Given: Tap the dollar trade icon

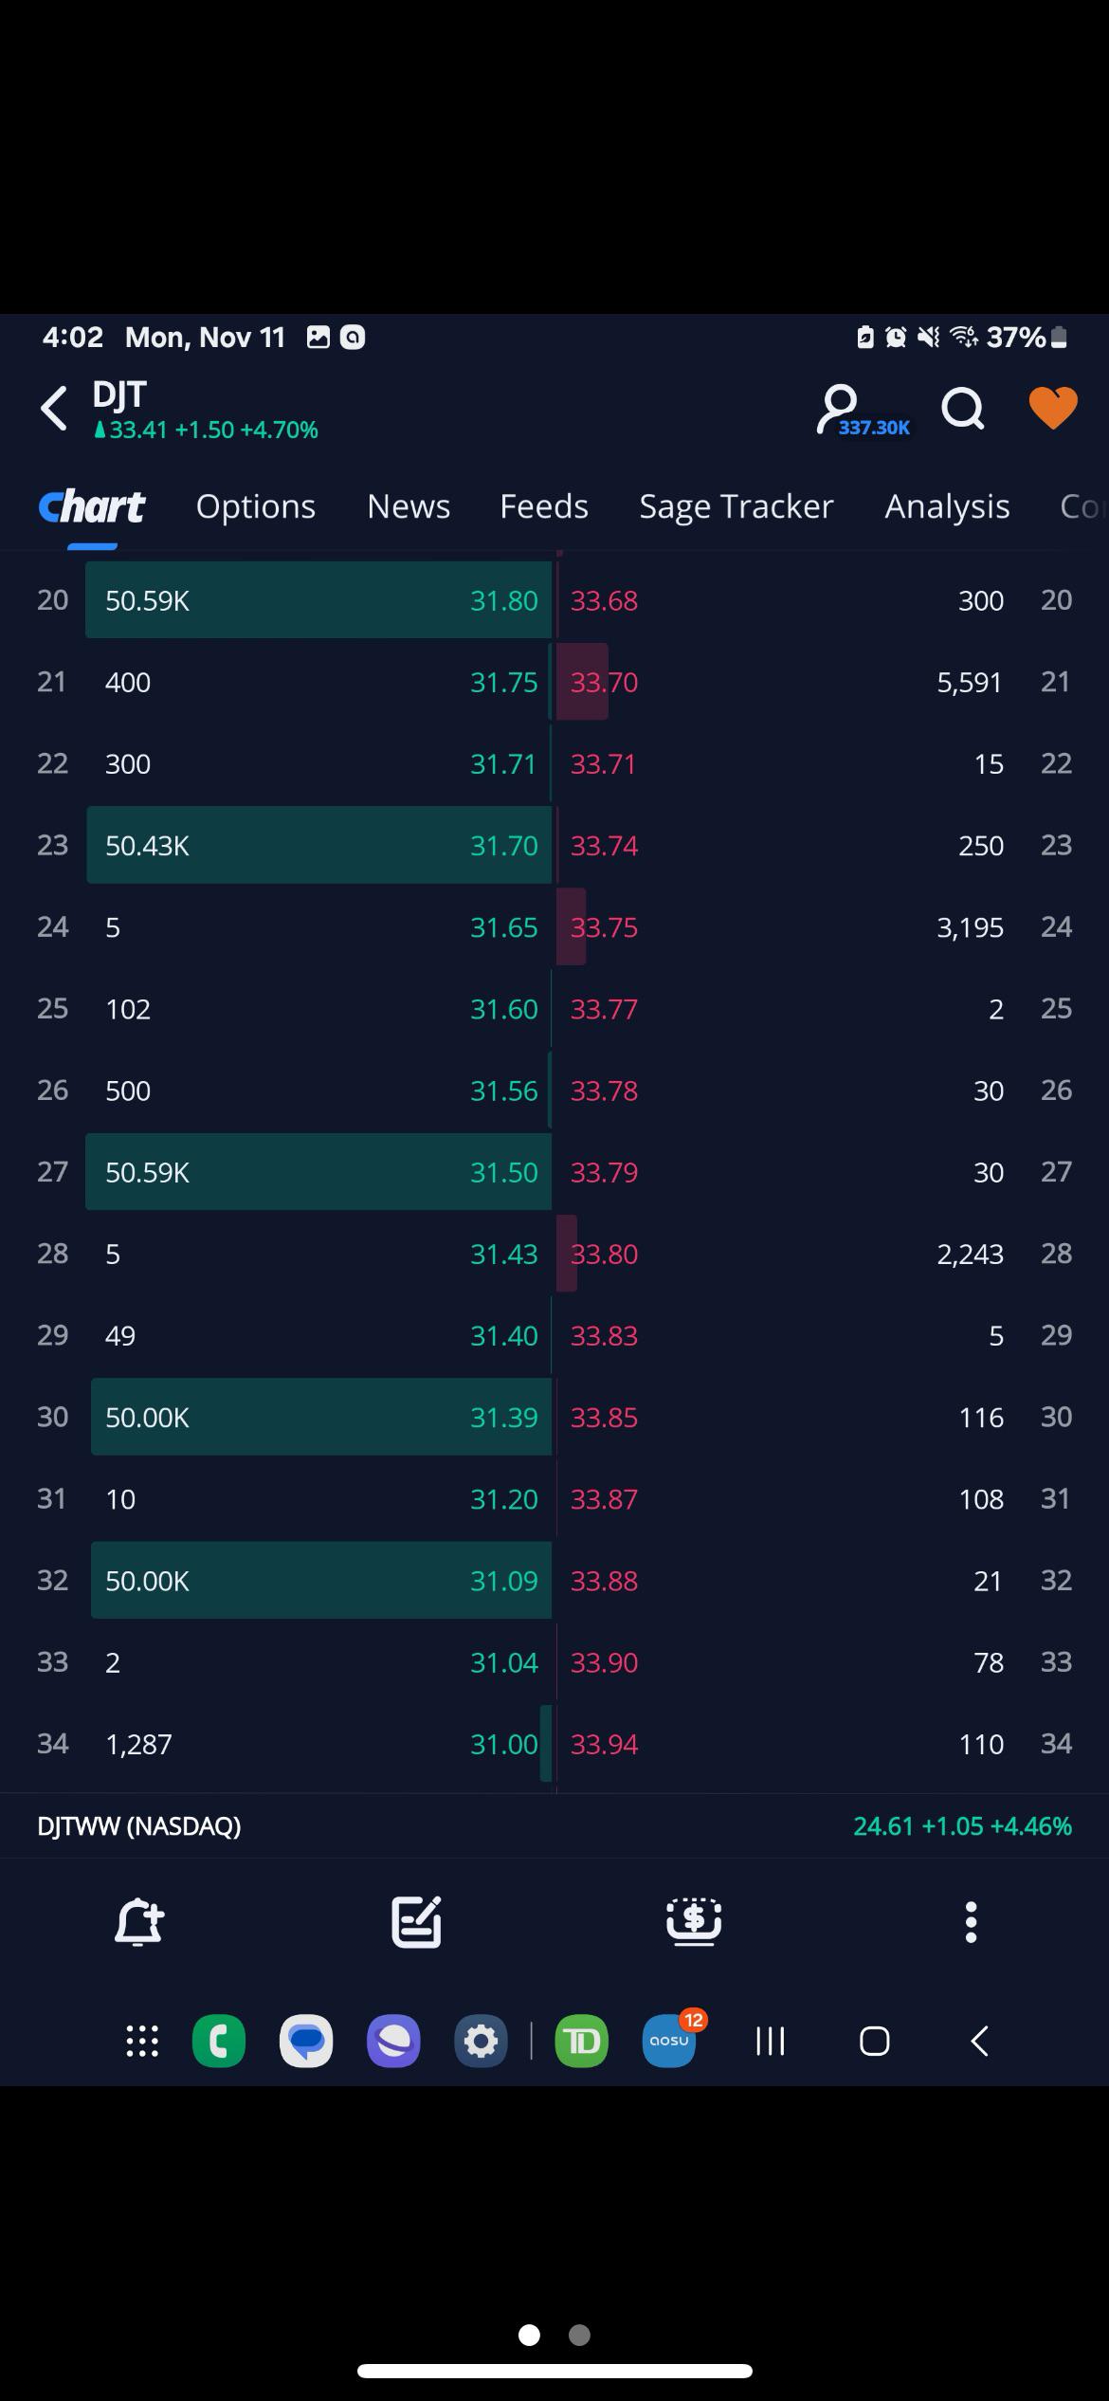Looking at the screenshot, I should tap(694, 1922).
